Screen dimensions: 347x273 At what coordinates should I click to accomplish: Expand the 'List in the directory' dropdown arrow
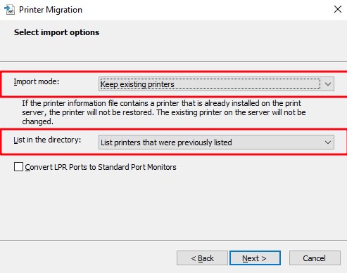pos(328,142)
